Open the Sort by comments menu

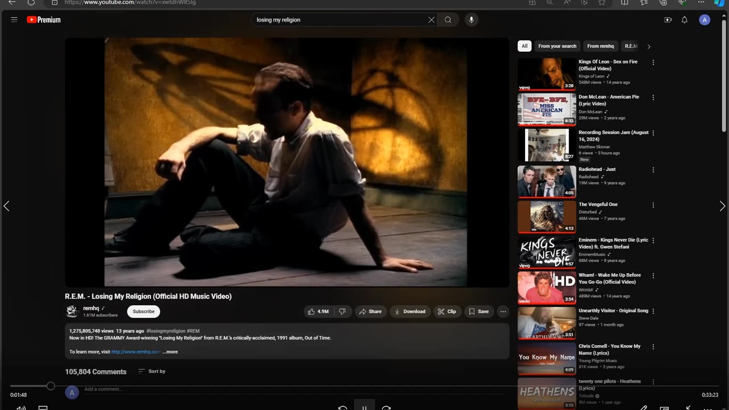pyautogui.click(x=152, y=371)
